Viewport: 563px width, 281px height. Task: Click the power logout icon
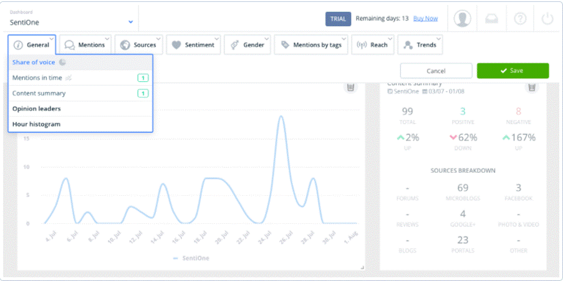547,19
